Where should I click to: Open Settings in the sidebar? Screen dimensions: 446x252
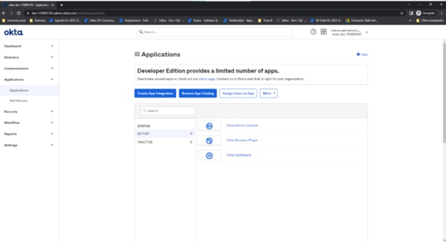10,145
